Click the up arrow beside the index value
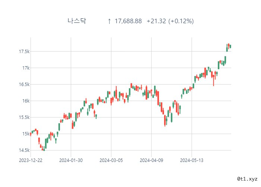Image resolution: width=261 pixels, height=187 pixels. click(x=109, y=21)
